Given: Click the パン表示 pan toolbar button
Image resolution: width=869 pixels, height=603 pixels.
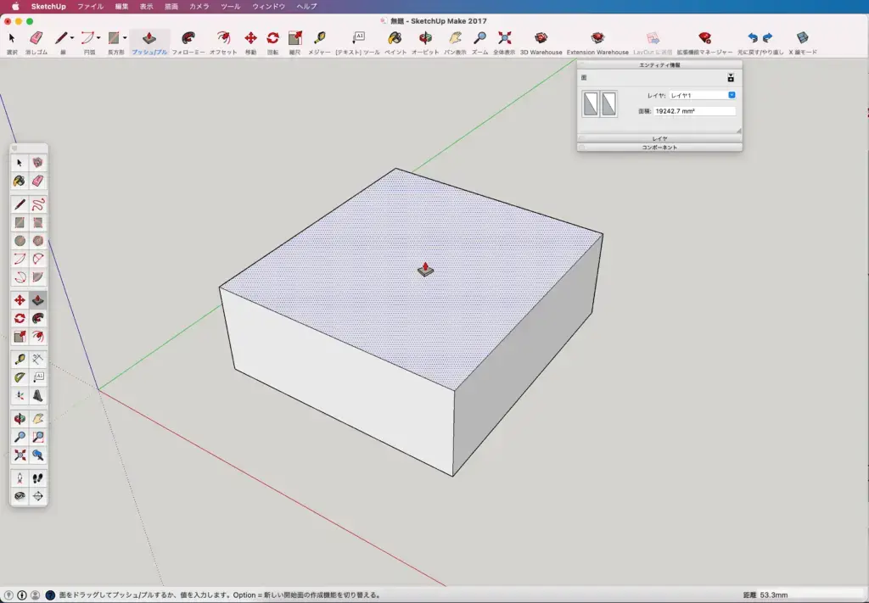Looking at the screenshot, I should (x=455, y=42).
